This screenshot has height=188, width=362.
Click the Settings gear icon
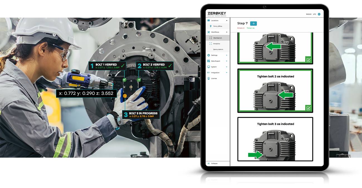[x=209, y=55]
